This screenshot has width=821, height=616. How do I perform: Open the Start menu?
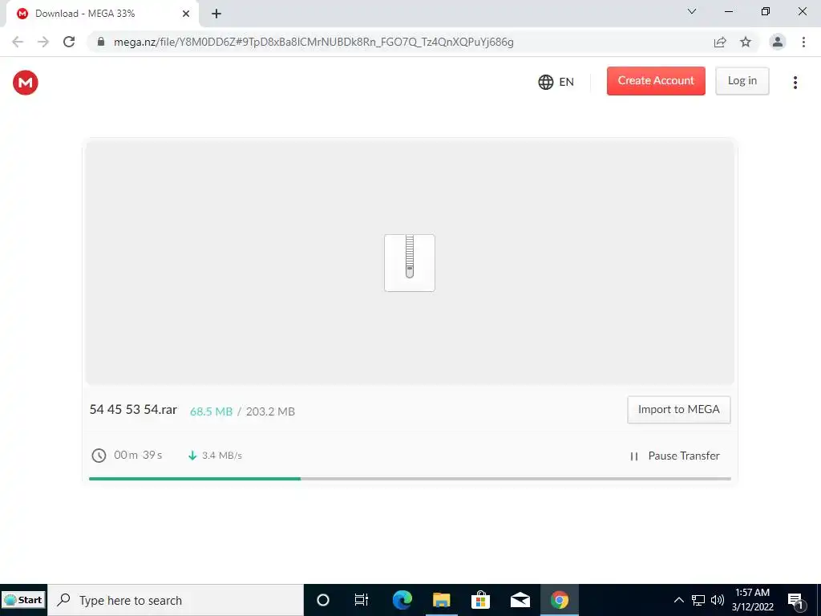[x=23, y=600]
